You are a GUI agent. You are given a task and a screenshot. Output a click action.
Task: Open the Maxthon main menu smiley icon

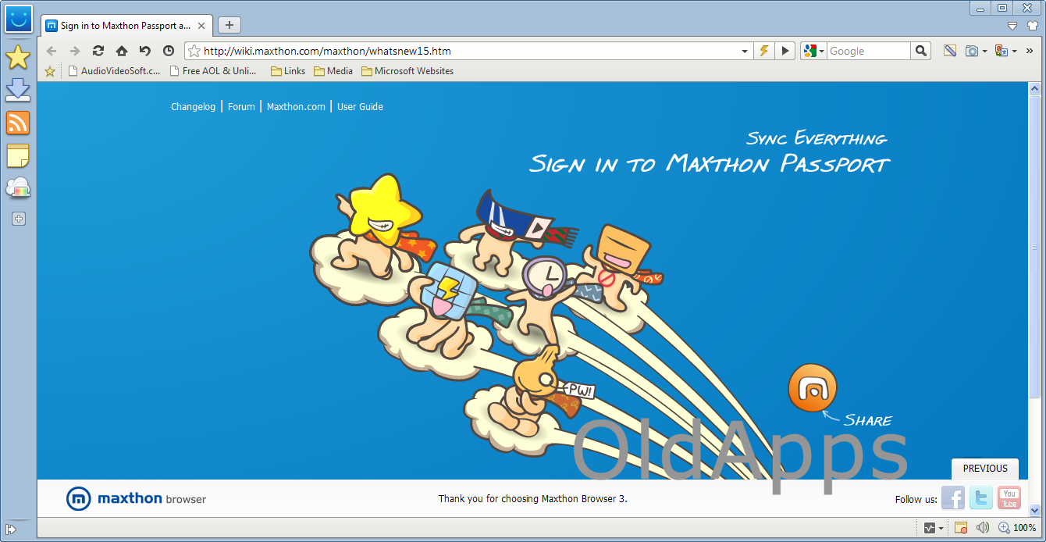[x=18, y=19]
